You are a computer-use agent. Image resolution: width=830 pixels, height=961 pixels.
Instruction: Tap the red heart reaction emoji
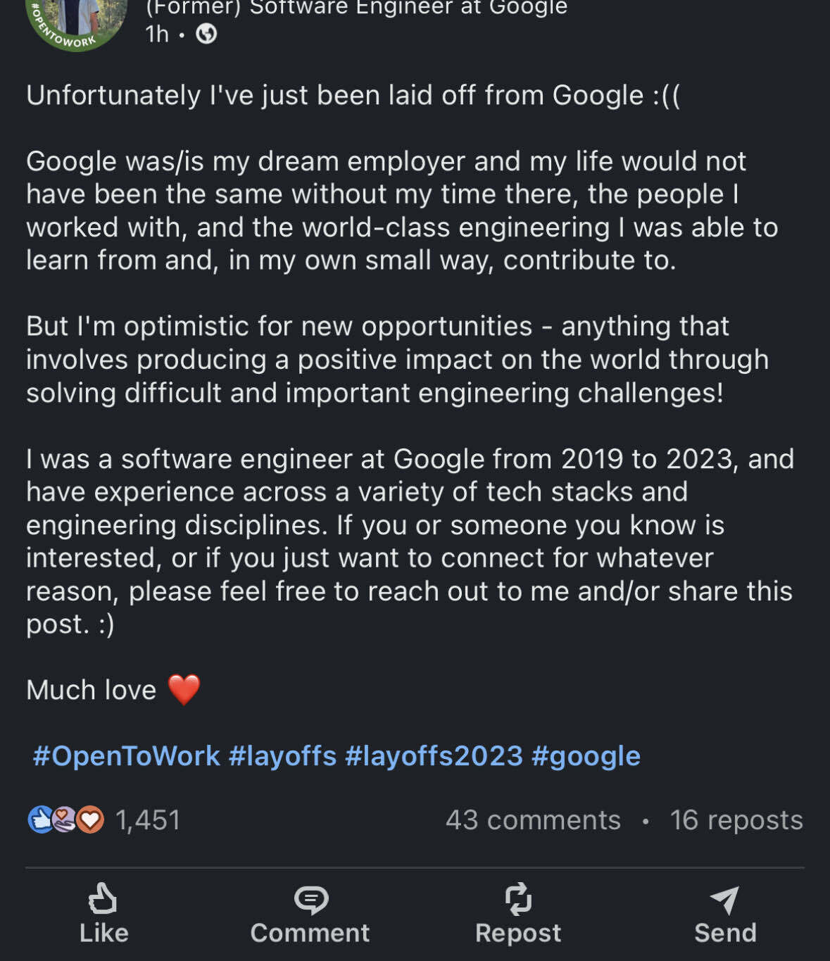coord(90,819)
